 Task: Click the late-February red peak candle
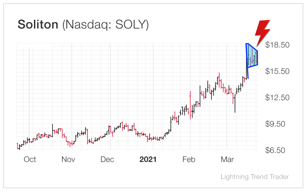[x=219, y=80]
